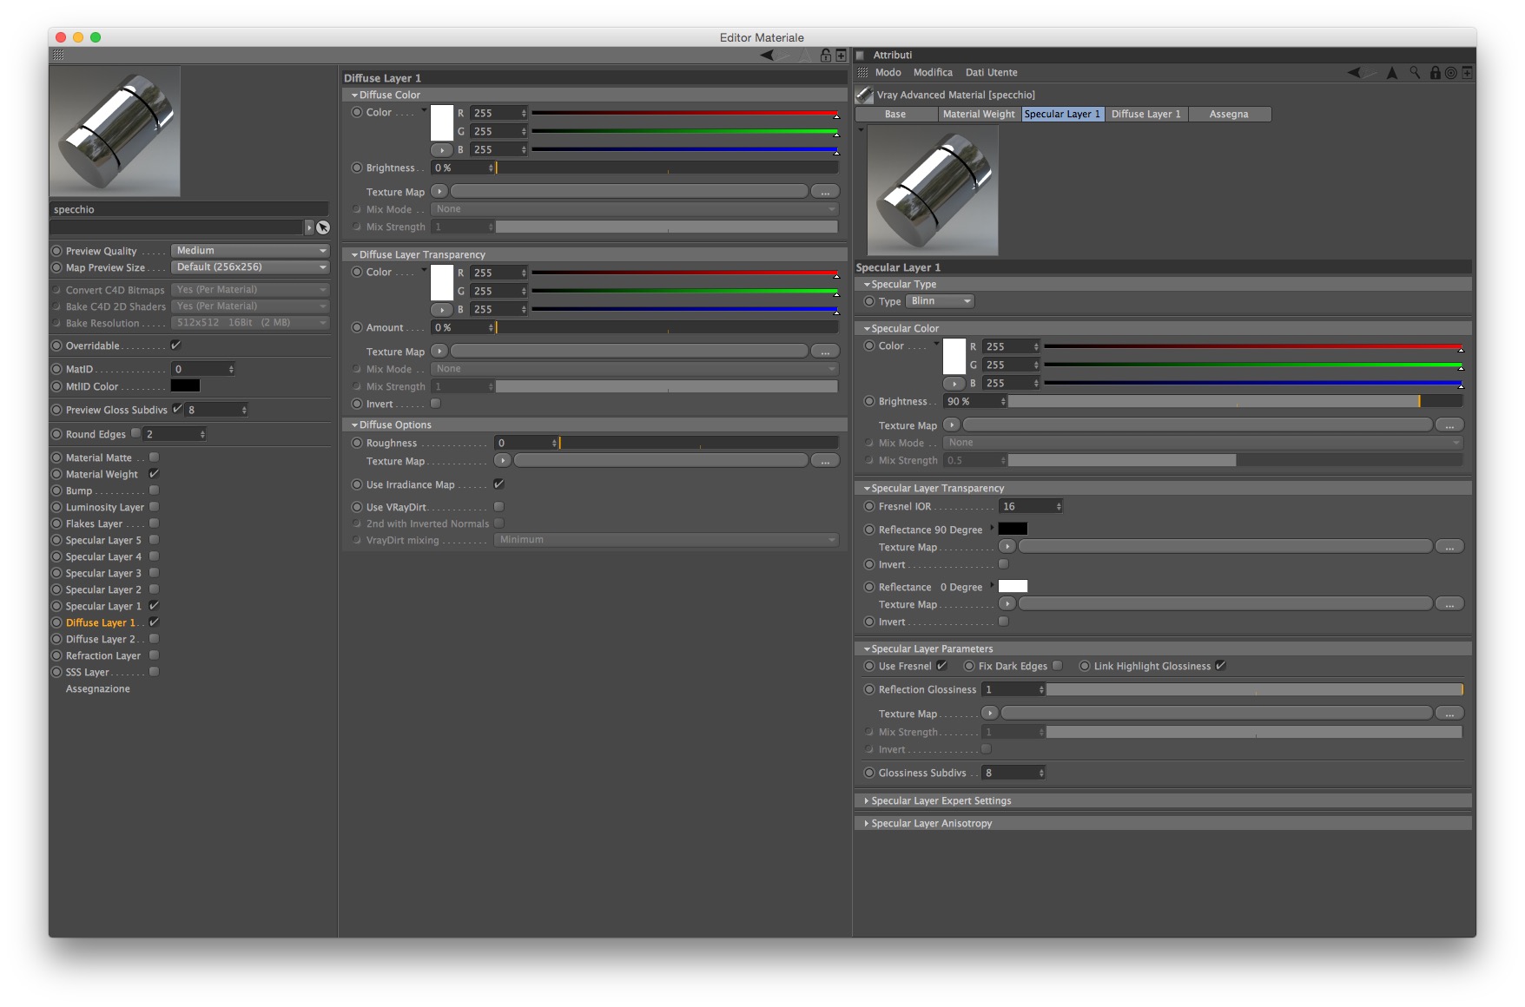Viewport: 1525px width, 1007px height.
Task: Click the Fresnel IOR value field
Action: click(1030, 506)
